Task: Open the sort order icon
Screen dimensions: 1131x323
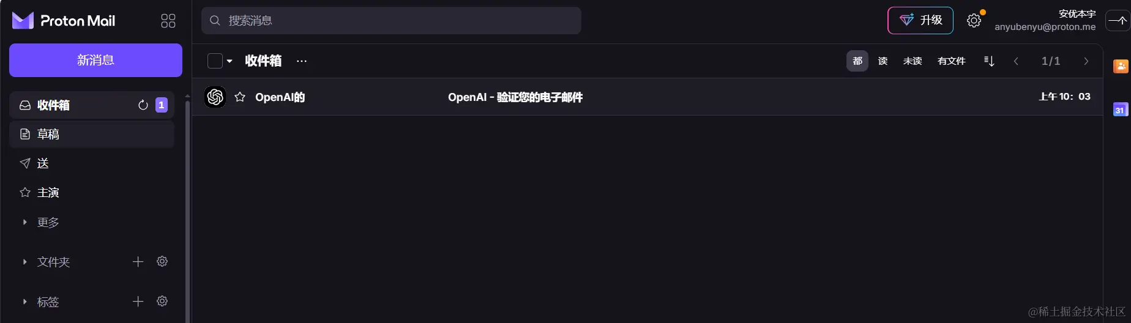Action: tap(989, 61)
